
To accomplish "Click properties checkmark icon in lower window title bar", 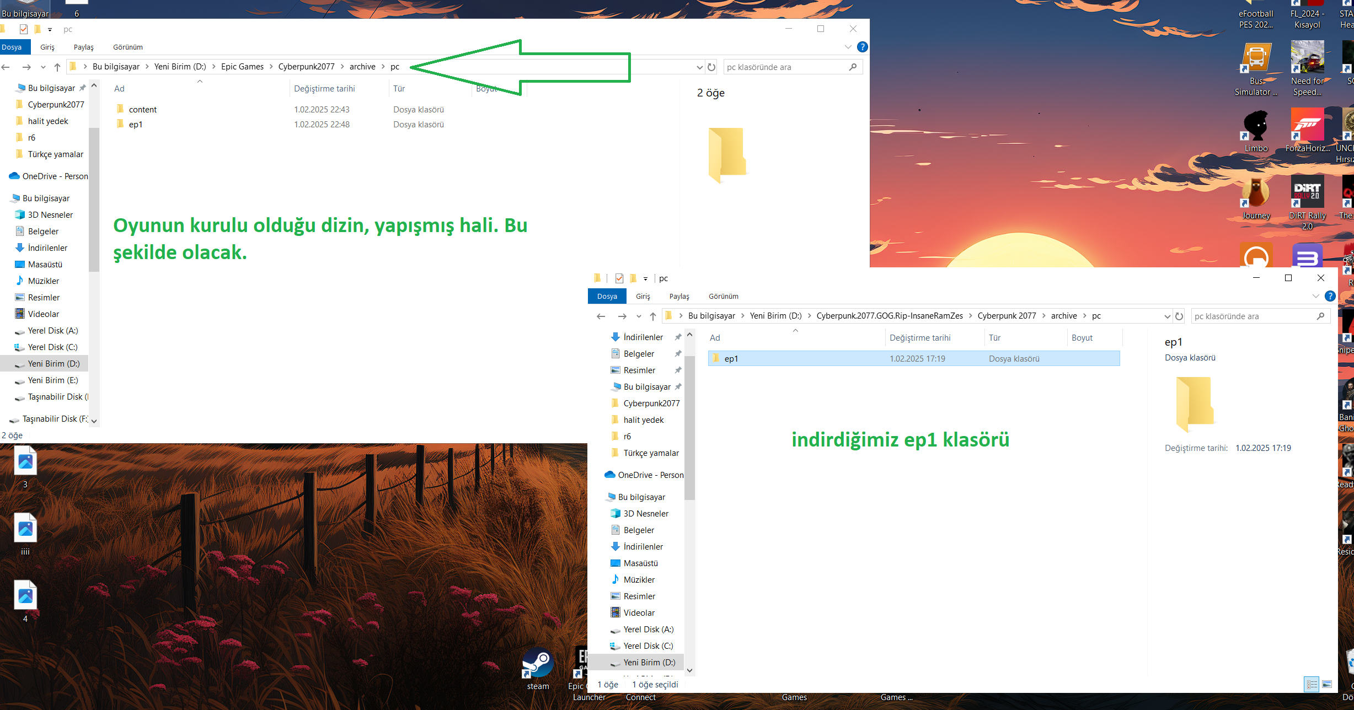I will [619, 278].
